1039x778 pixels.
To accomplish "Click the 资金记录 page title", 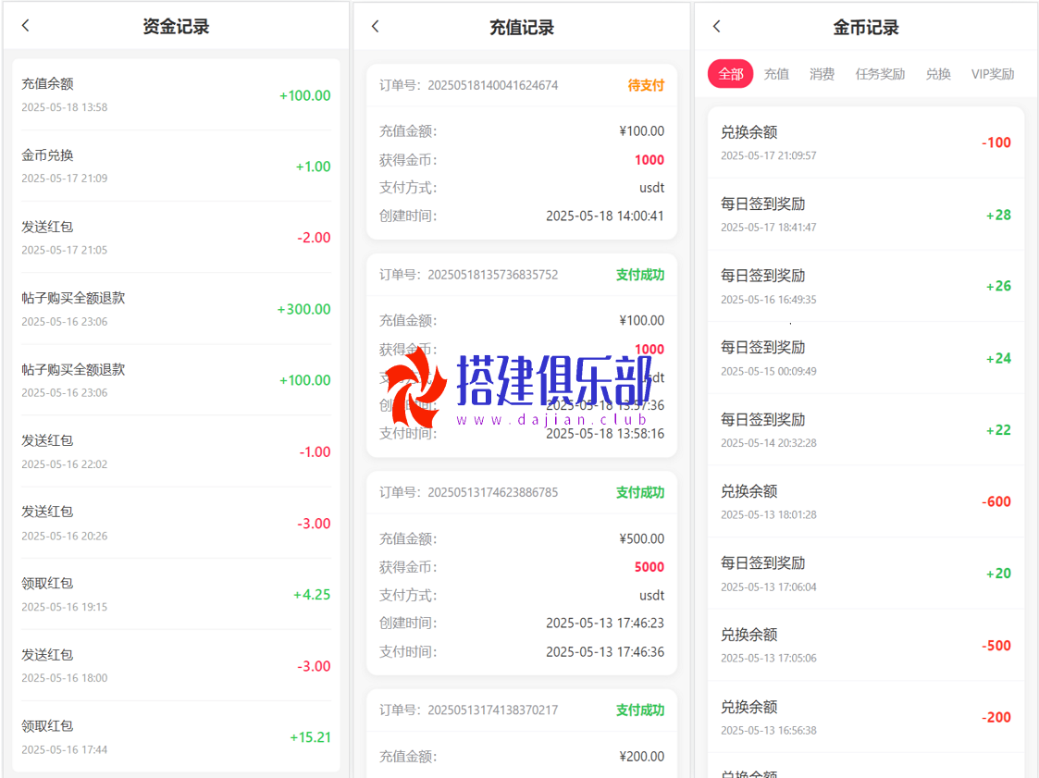I will [177, 27].
